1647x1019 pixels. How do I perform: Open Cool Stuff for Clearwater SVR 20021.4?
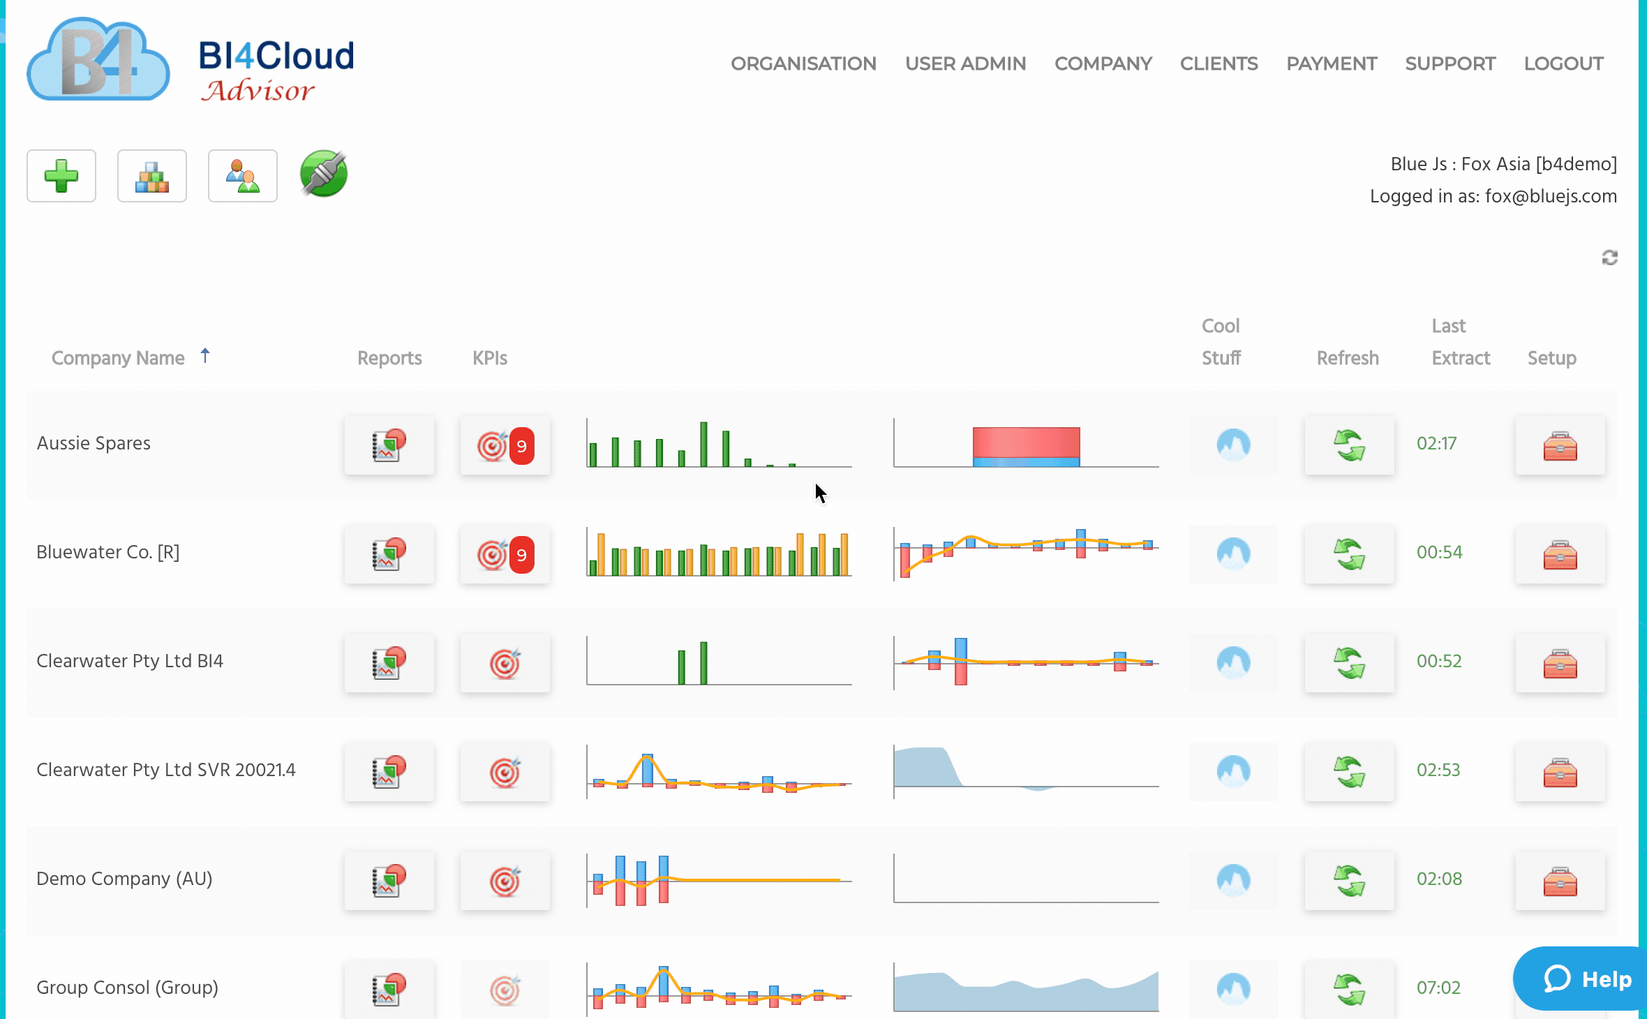(1234, 772)
